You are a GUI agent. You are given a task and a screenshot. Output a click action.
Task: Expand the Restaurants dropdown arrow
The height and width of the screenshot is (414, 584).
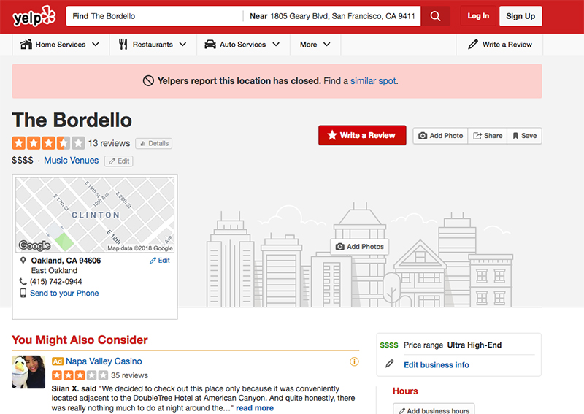click(182, 45)
